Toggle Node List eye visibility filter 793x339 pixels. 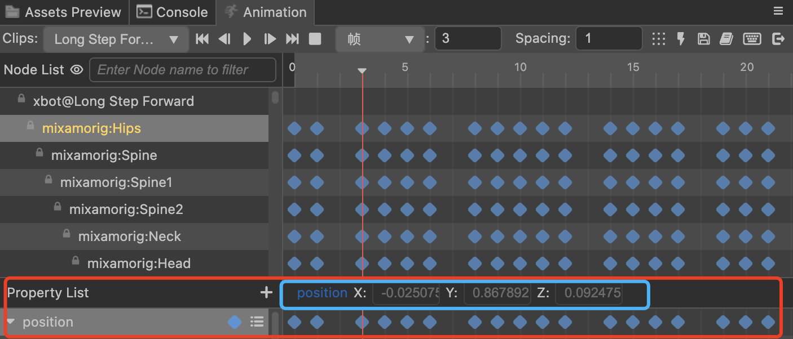tap(77, 70)
